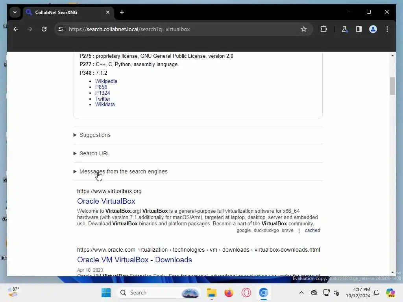
Task: Open the browser three-dot menu
Action: (387, 29)
